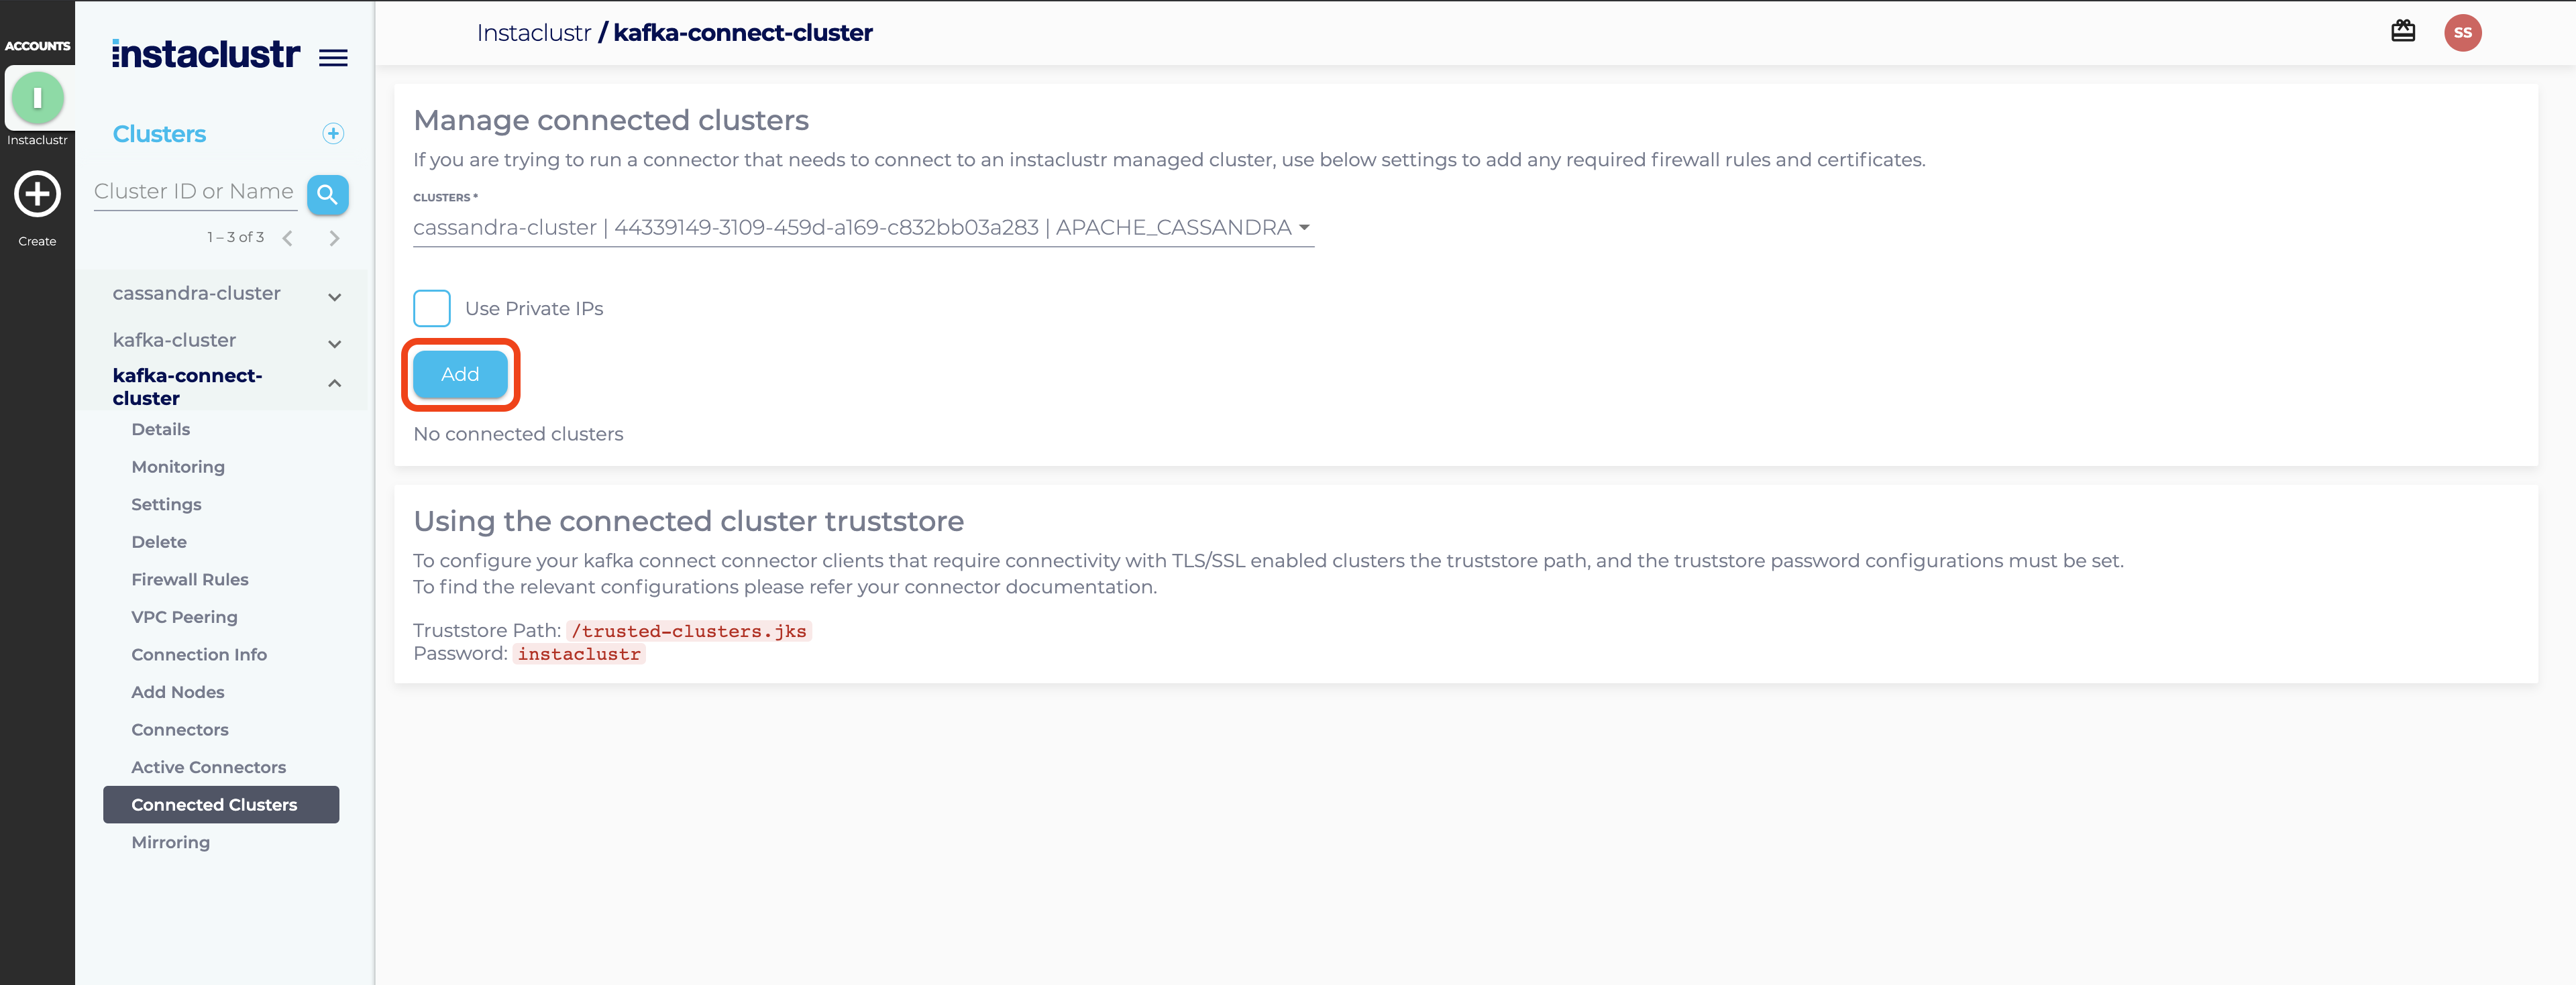The height and width of the screenshot is (985, 2576).
Task: Collapse the kafka-connect-cluster section
Action: (x=335, y=384)
